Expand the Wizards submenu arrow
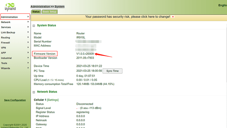This screenshot has height=128, width=227. (28, 68)
